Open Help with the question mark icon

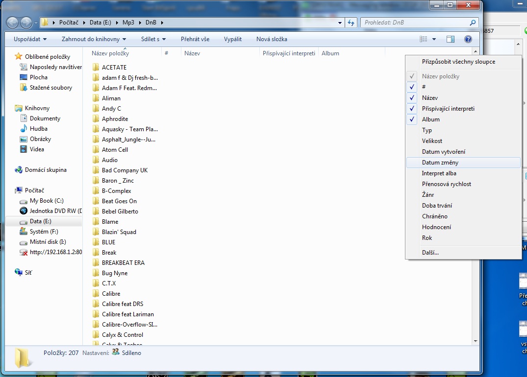(468, 39)
